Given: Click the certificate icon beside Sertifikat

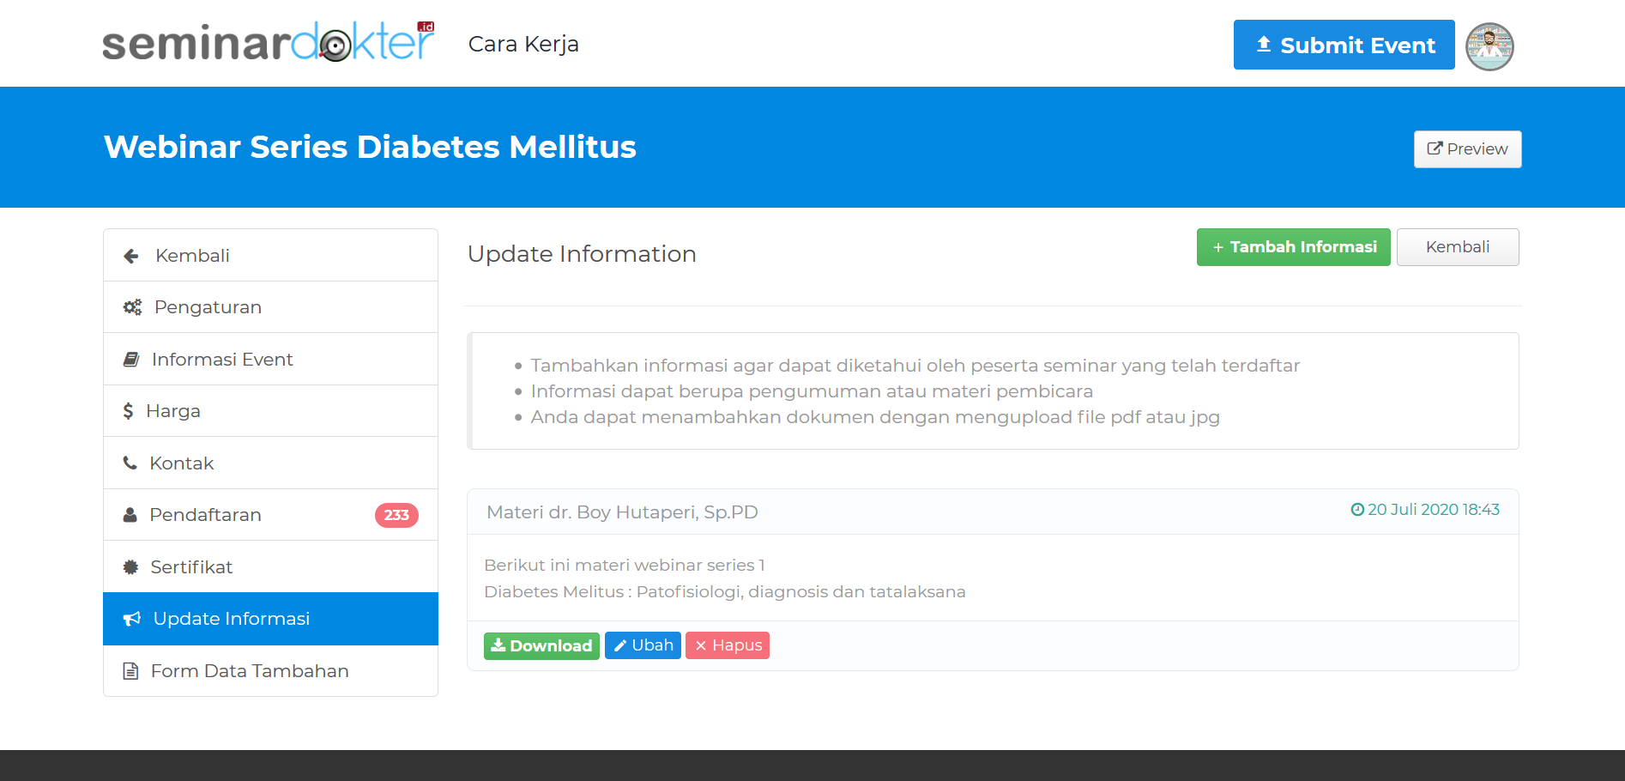Looking at the screenshot, I should (130, 567).
